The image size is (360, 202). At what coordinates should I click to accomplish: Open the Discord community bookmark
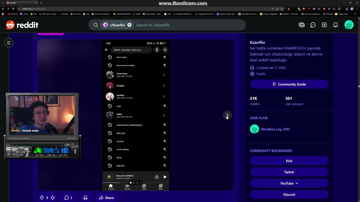(x=289, y=194)
